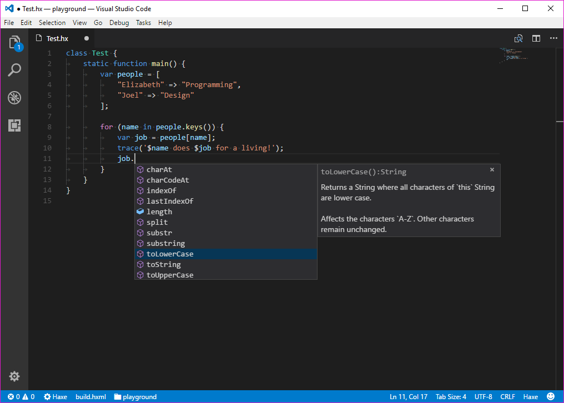Viewport: 564px width, 403px height.
Task: Open the Manage gear icon
Action: coord(14,376)
